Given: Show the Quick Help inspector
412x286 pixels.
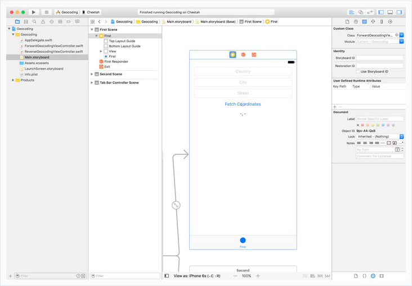Looking at the screenshot, I should tap(356, 21).
